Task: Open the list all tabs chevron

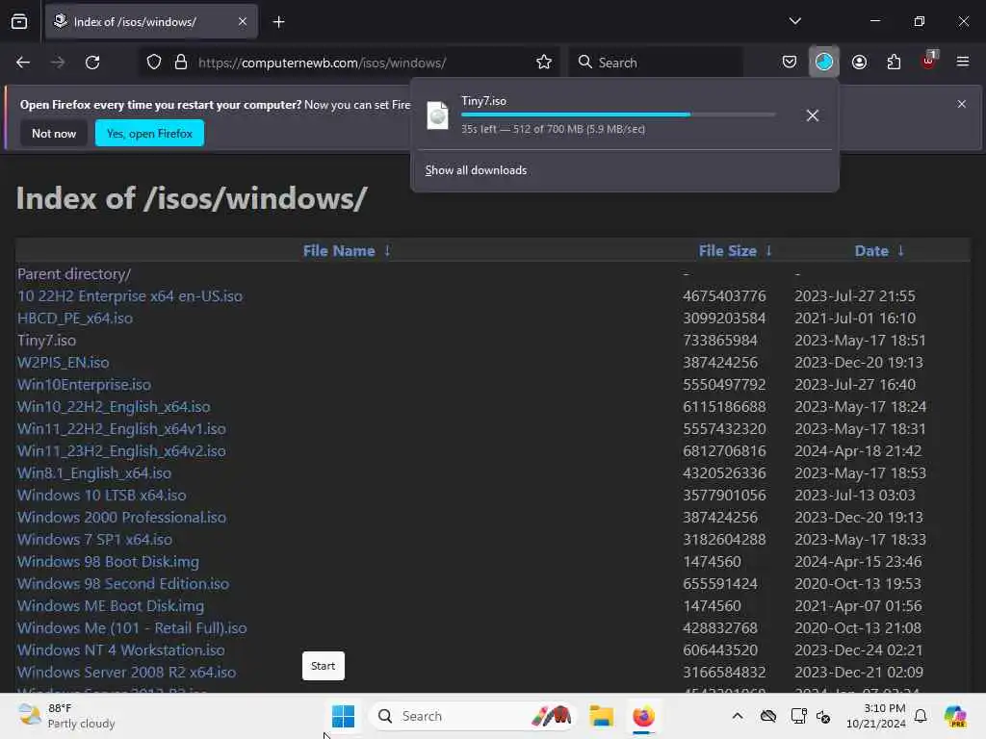Action: (x=794, y=21)
